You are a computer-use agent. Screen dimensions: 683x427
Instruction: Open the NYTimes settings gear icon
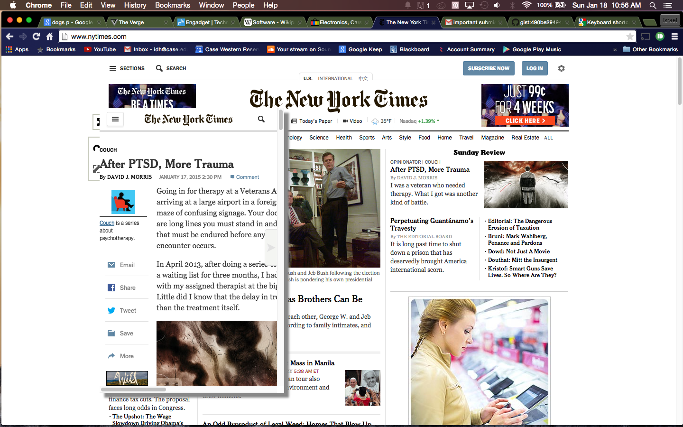pos(562,68)
